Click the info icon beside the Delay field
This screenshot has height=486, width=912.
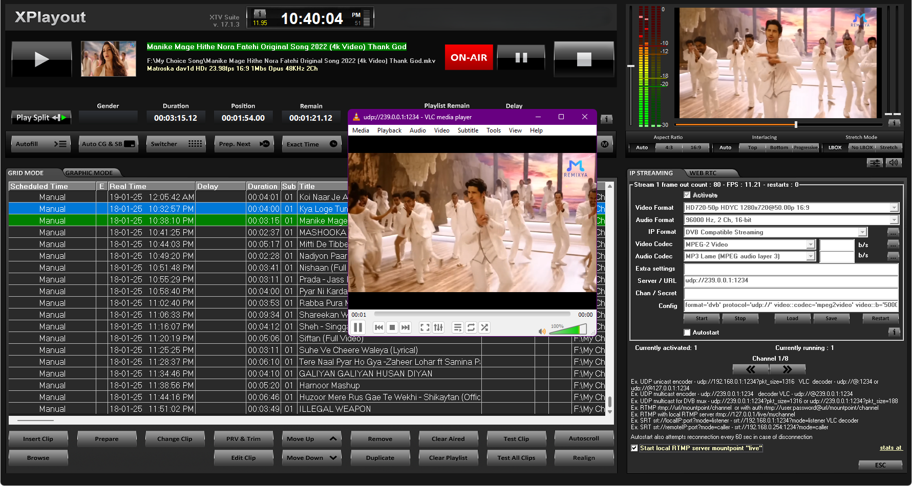coord(606,119)
